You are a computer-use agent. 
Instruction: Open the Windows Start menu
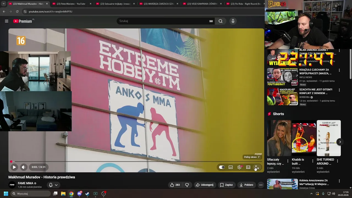(x=6, y=194)
